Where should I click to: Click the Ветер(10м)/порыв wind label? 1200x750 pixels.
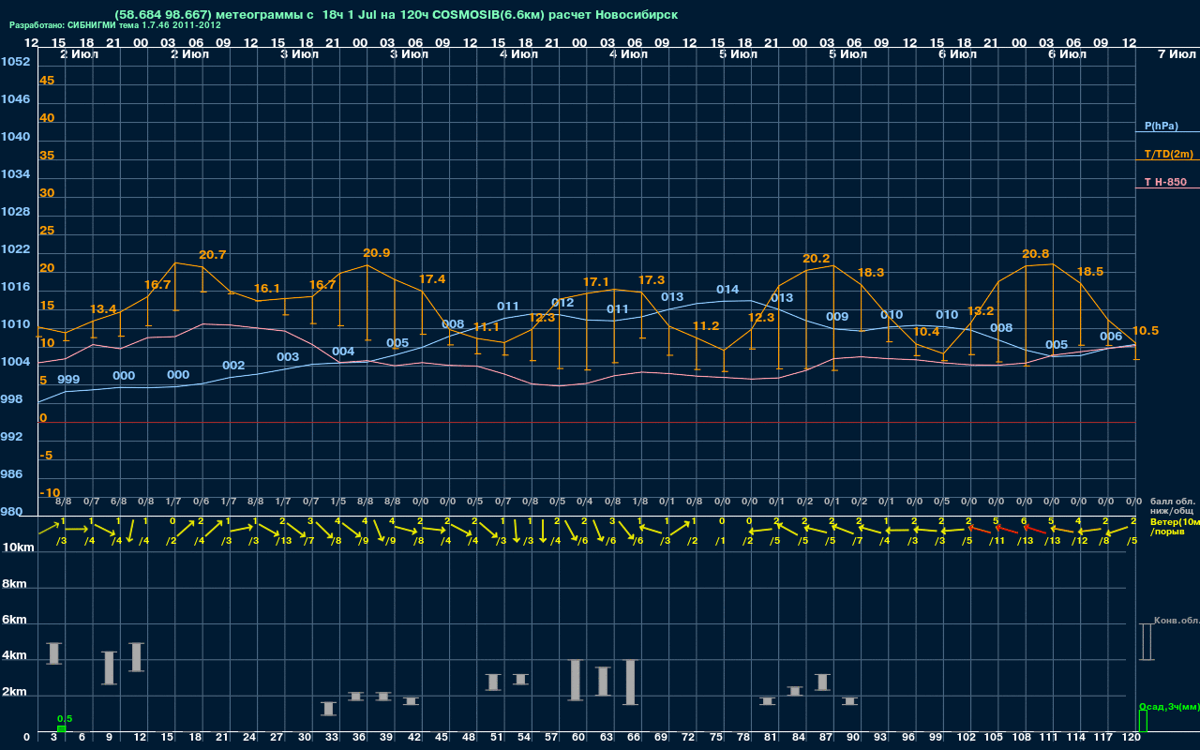coord(1175,526)
